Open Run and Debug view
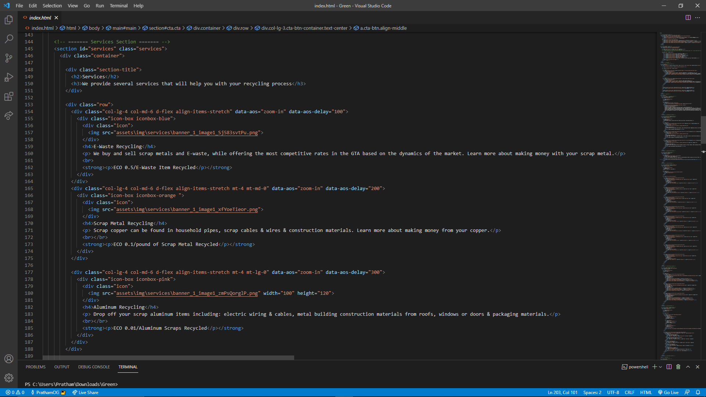This screenshot has width=706, height=397. pos(9,77)
